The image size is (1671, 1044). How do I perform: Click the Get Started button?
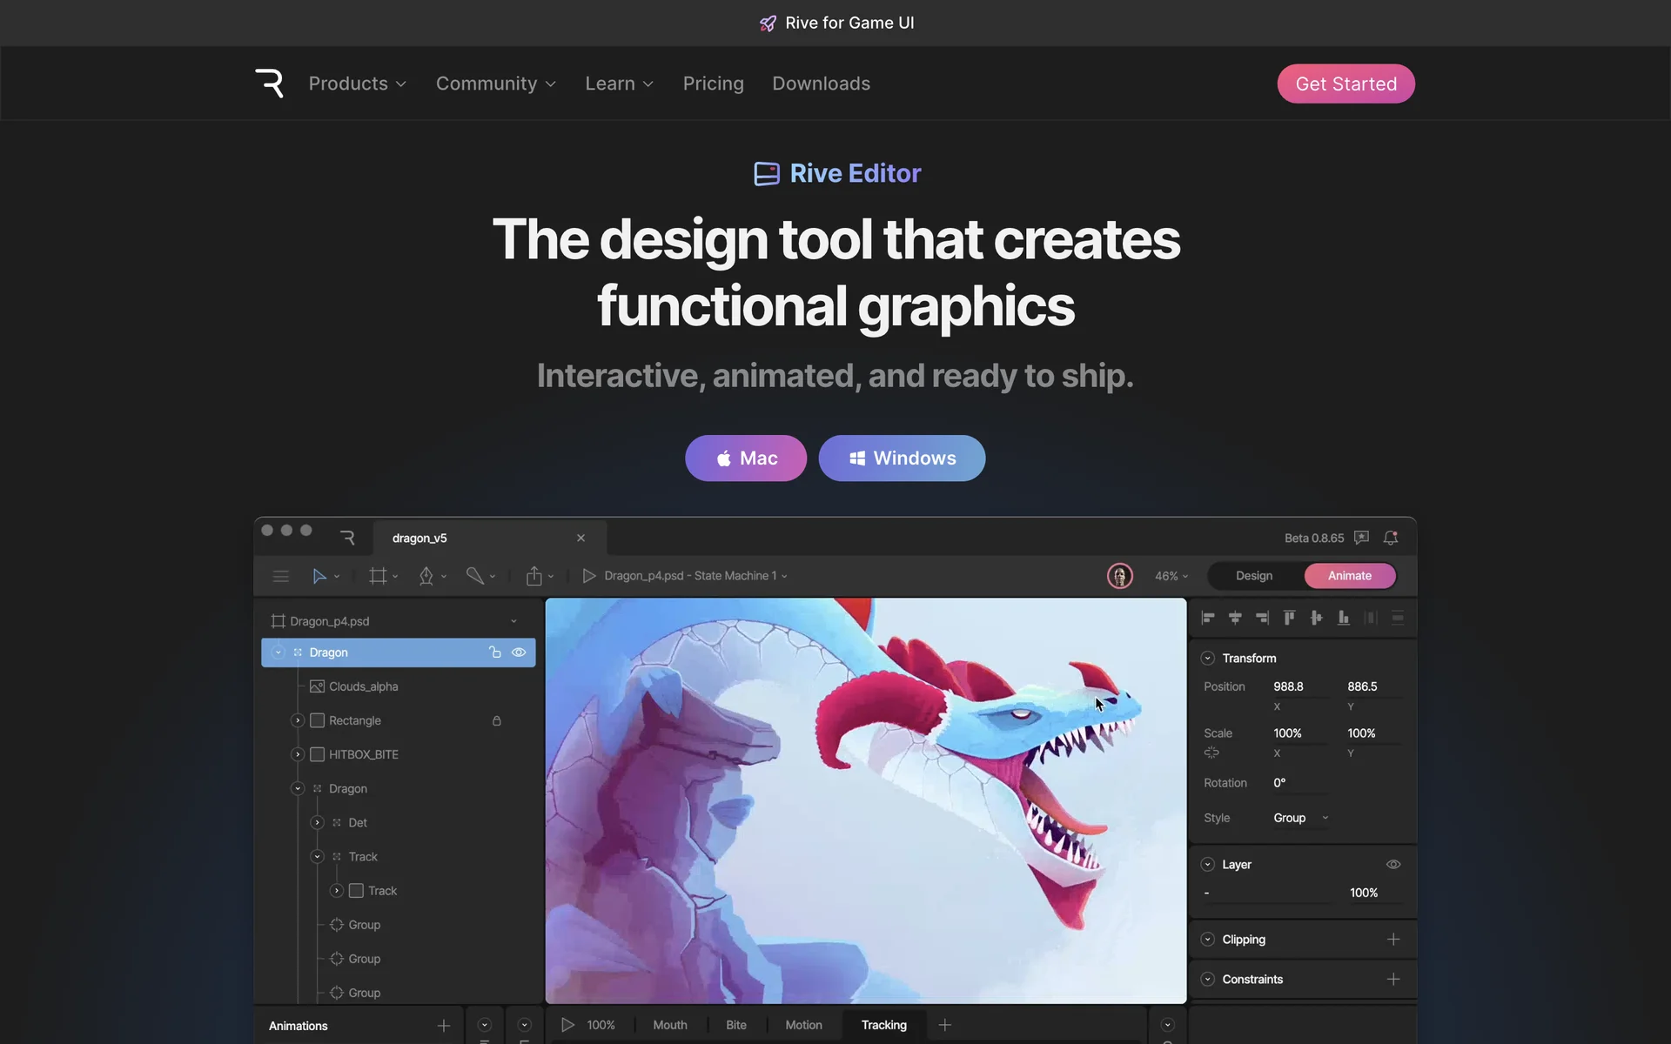coord(1345,84)
